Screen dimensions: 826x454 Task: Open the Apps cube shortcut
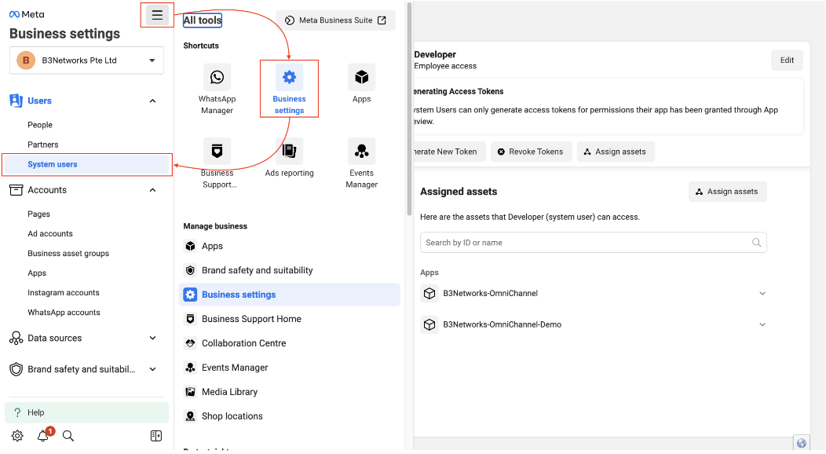point(361,78)
